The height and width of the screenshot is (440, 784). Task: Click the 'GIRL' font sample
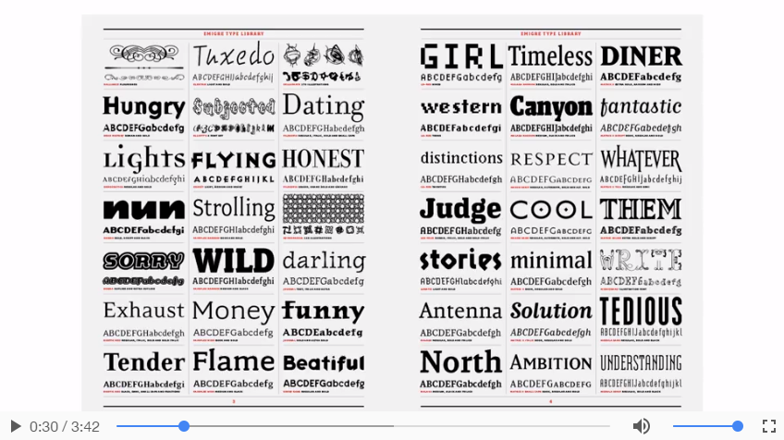pyautogui.click(x=461, y=56)
